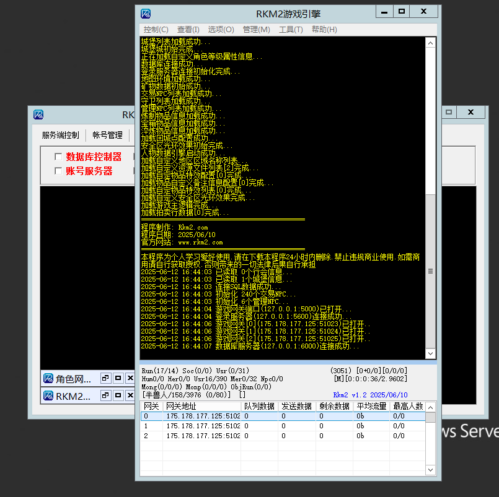
Task: Click the RKM2游戏引擎 title bar app icon
Action: tap(146, 13)
